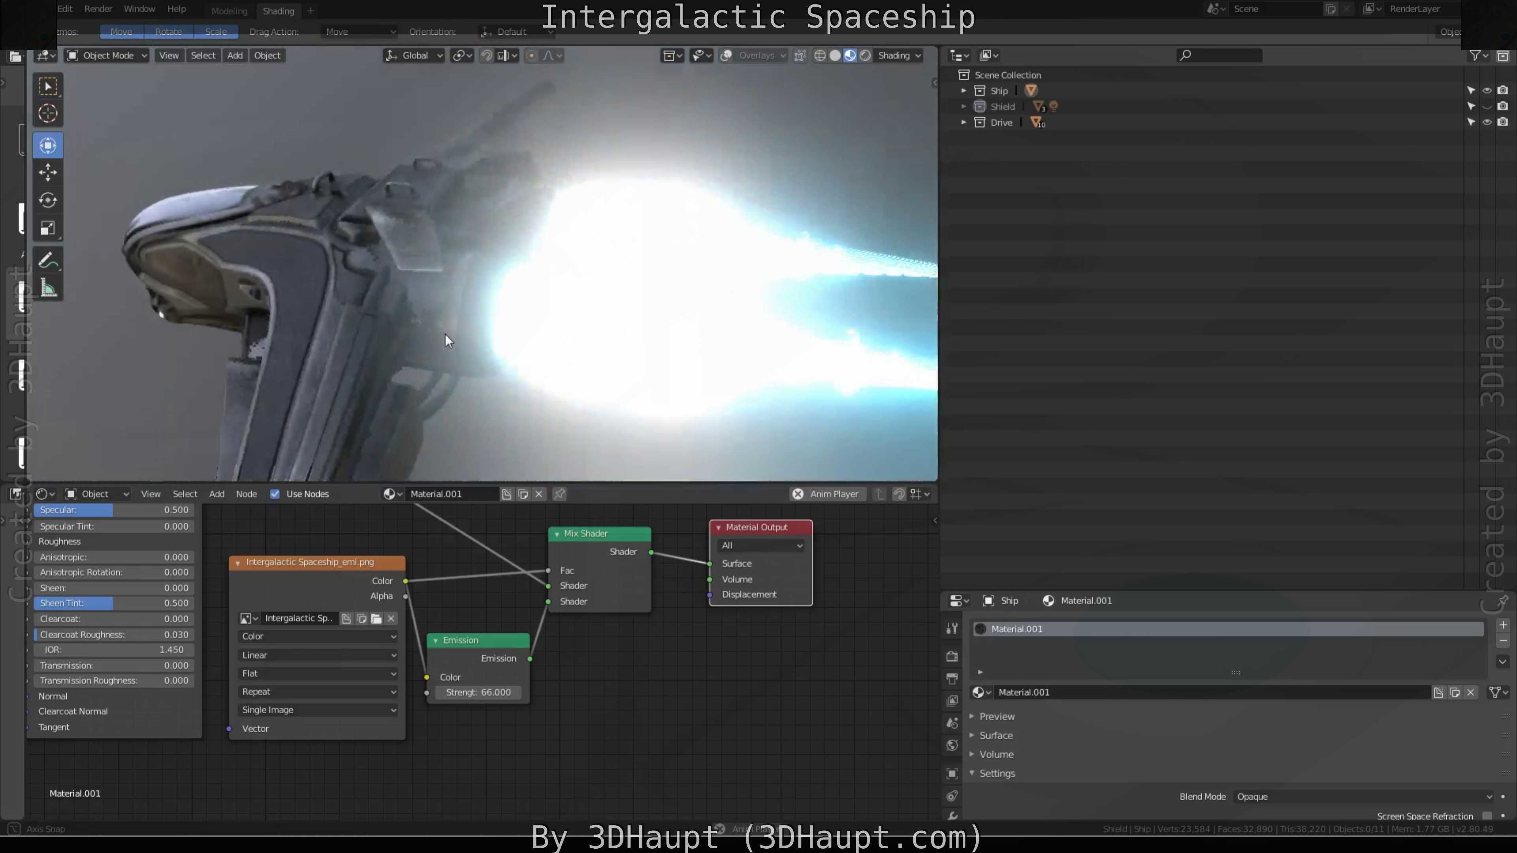Screen dimensions: 1517x853
Task: Select the Cursor tool in viewport toolbar
Action: coord(48,113)
